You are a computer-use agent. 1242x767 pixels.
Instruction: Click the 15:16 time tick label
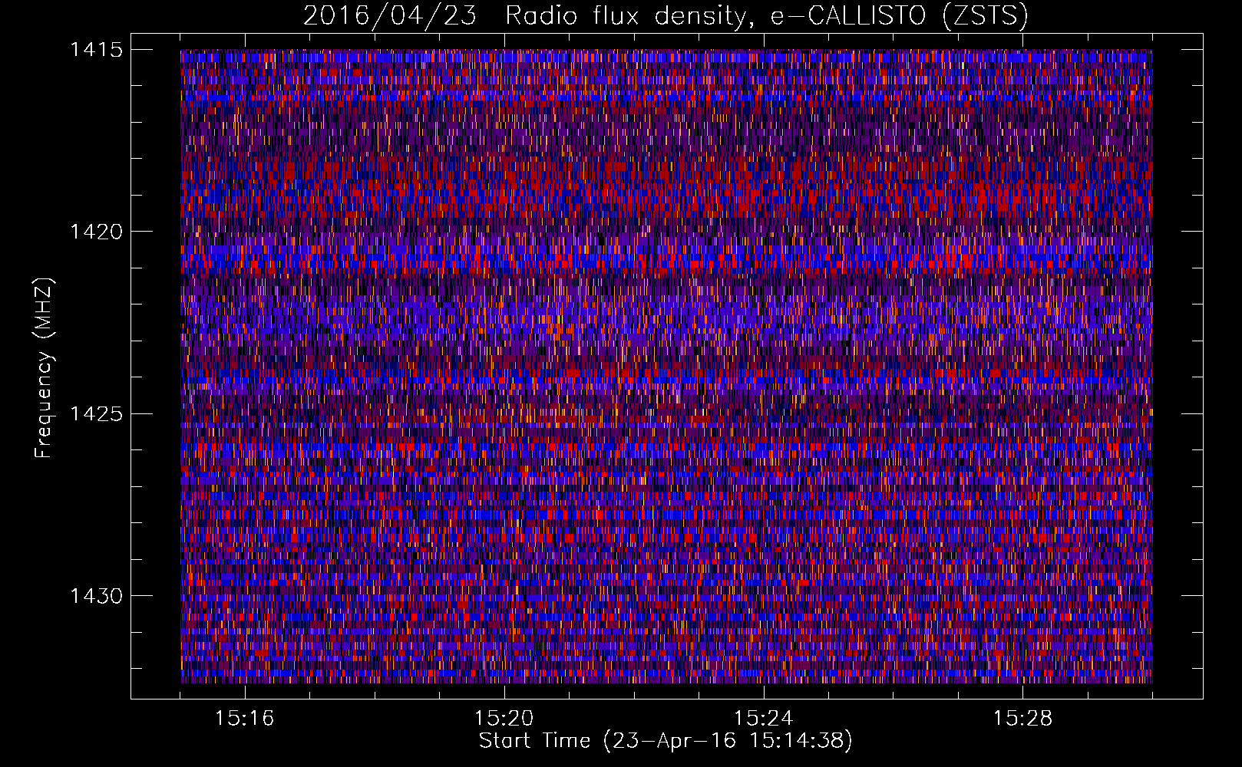pos(245,719)
